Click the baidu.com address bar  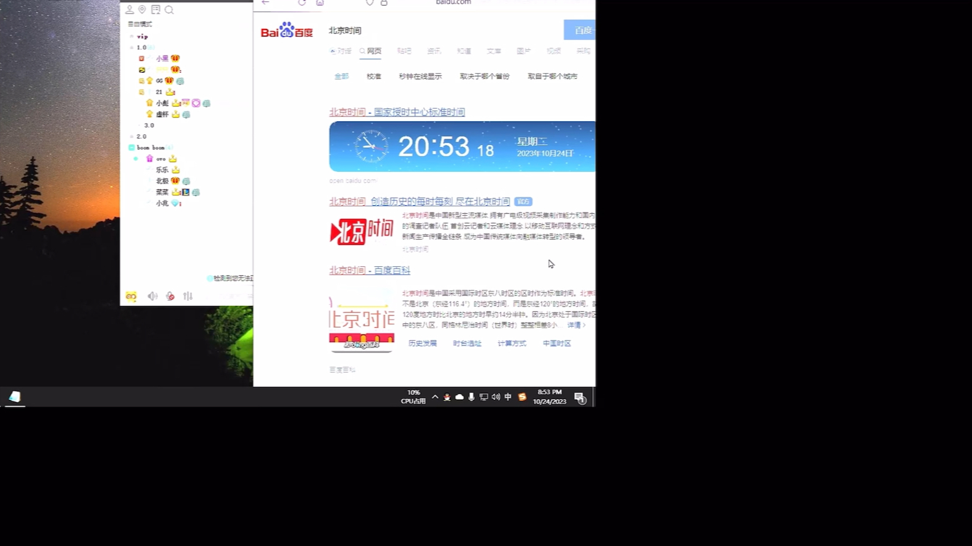point(454,2)
